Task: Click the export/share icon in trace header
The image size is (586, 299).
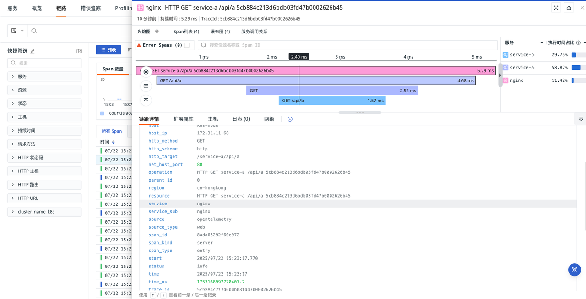Action: click(569, 8)
